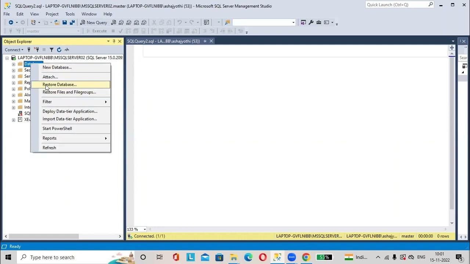
Task: Open the Window menu
Action: pyautogui.click(x=89, y=14)
